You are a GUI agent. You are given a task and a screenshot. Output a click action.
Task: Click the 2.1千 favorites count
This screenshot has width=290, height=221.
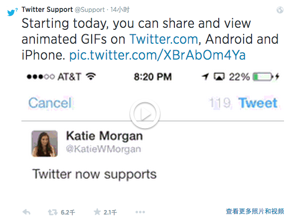[x=110, y=213]
